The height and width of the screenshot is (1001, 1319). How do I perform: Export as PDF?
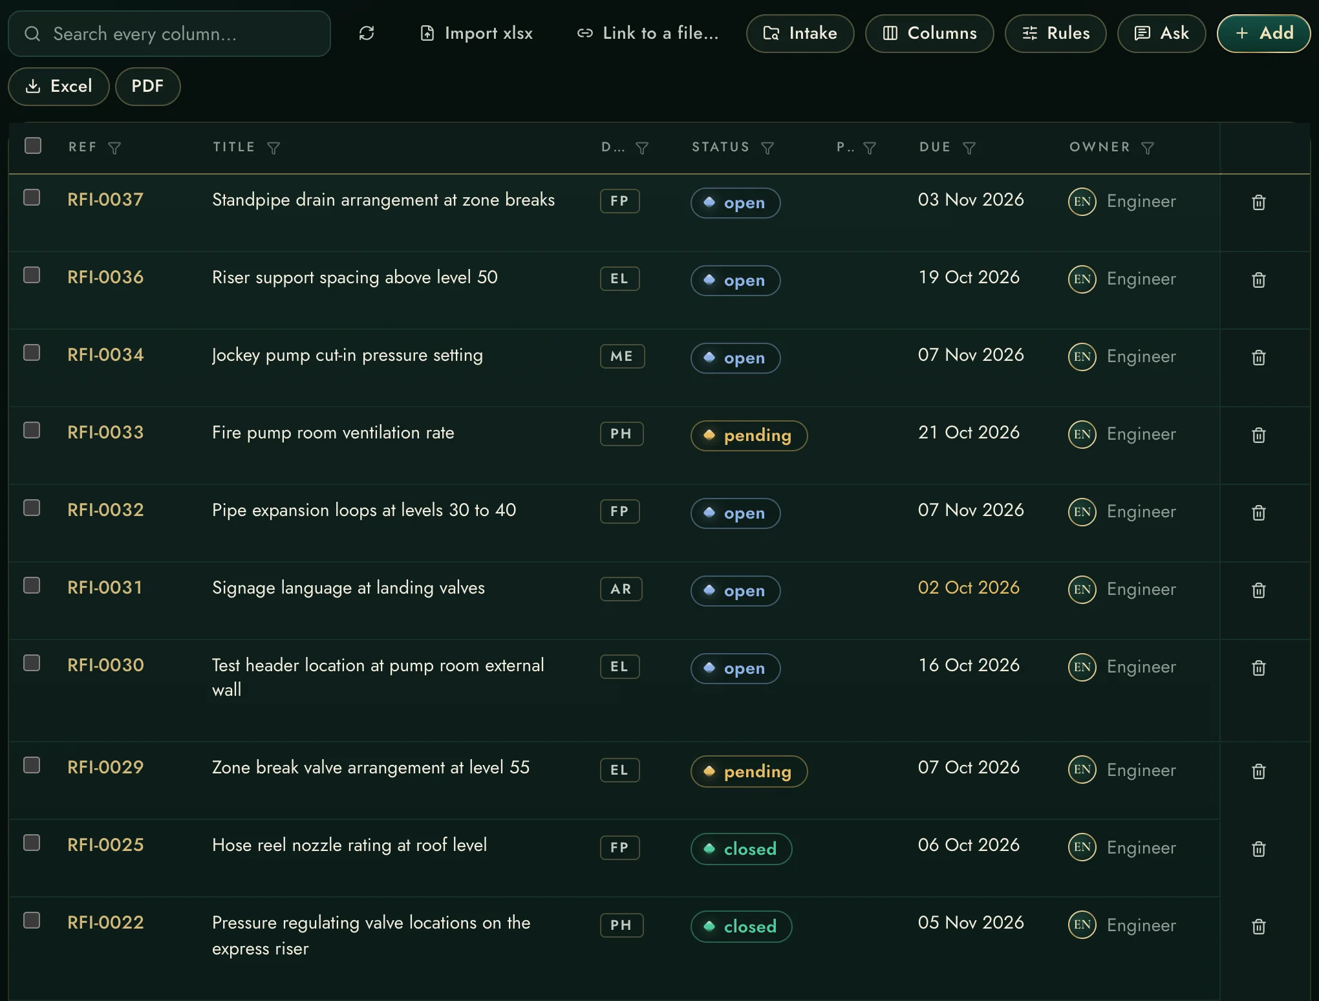(147, 86)
